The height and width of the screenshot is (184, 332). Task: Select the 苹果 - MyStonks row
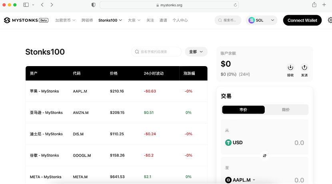point(116,91)
